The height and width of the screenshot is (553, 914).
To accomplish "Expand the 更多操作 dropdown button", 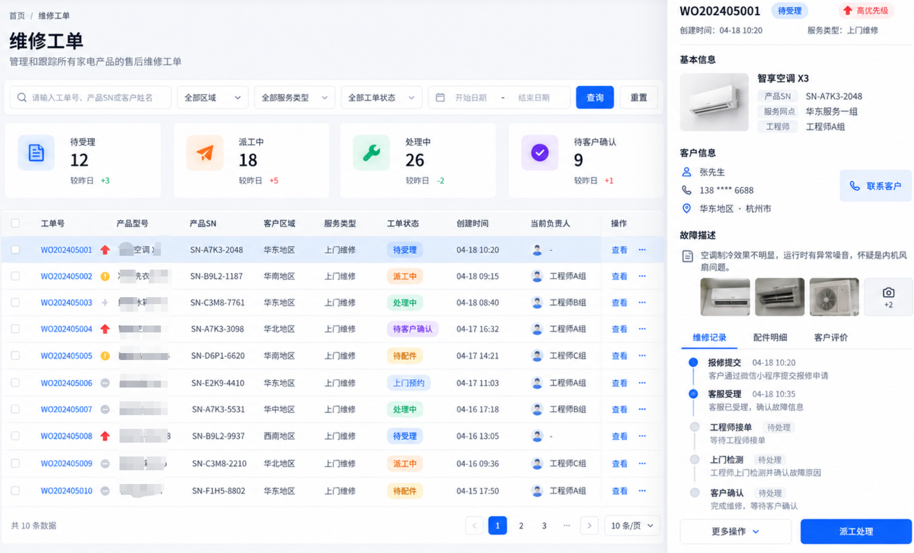I will click(x=735, y=531).
